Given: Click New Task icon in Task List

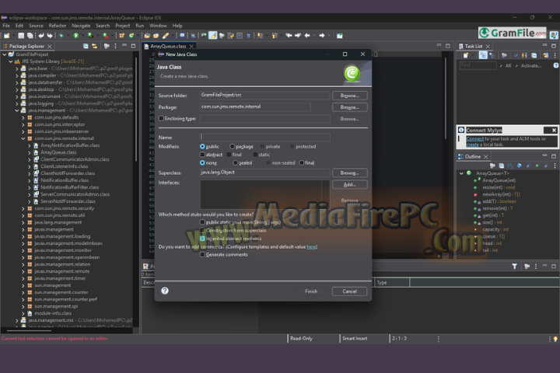Looking at the screenshot, I should 466,55.
